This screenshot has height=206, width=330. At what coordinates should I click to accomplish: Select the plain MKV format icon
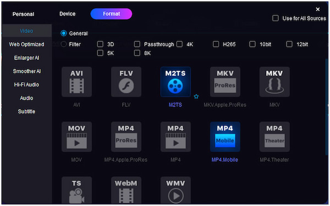(274, 82)
